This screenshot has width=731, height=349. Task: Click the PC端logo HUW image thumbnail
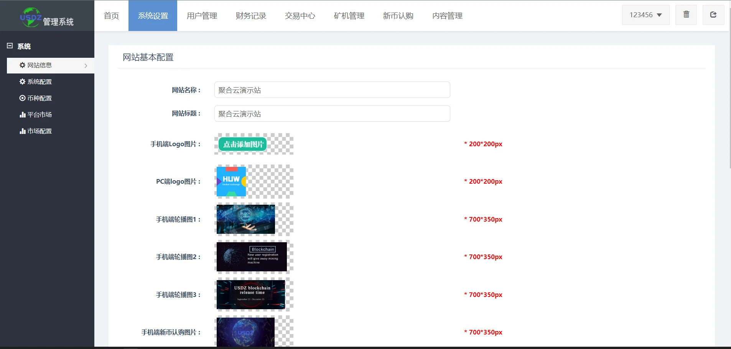[x=231, y=181]
